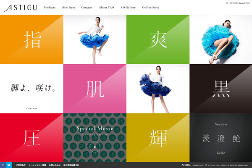This screenshot has height=168, width=252.
Task: Open the pink 肌 tile
Action: [x=94, y=89]
